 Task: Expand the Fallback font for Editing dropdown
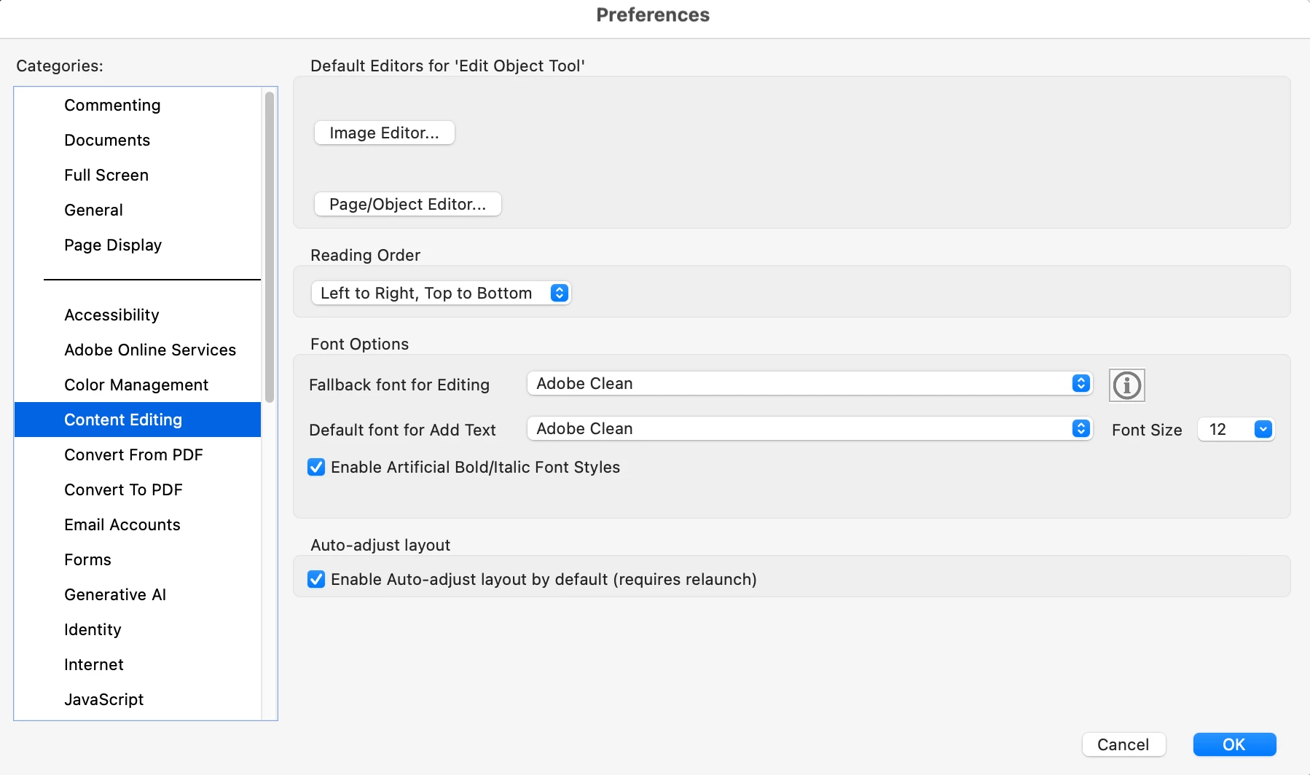point(809,384)
